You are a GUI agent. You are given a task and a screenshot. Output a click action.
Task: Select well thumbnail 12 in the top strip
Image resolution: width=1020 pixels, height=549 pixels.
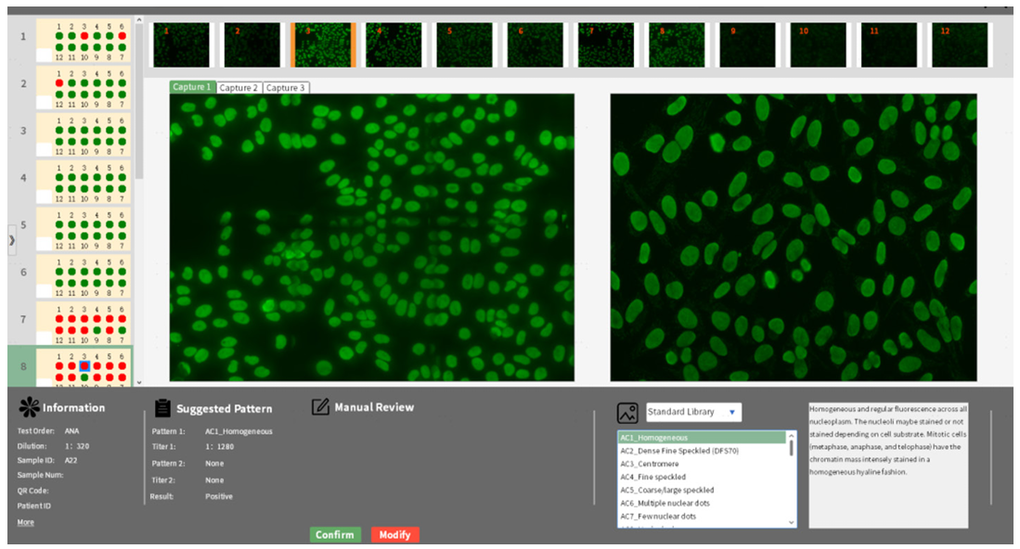tap(961, 45)
